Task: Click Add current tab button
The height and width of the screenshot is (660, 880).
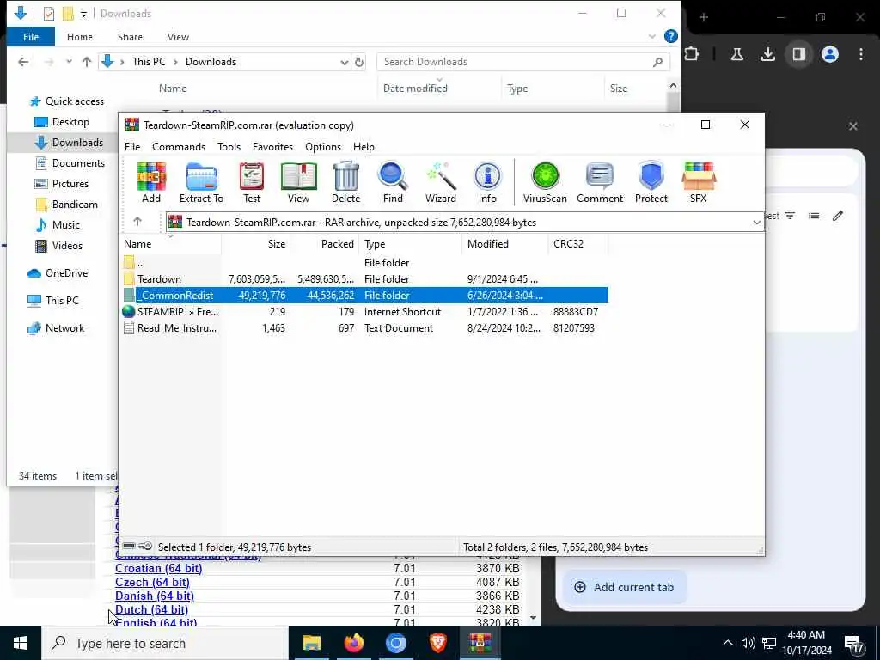Action: coord(624,587)
